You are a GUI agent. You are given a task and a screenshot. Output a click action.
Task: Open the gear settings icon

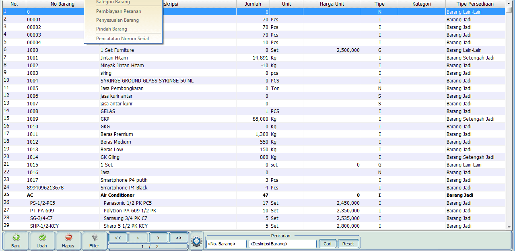pos(196,241)
